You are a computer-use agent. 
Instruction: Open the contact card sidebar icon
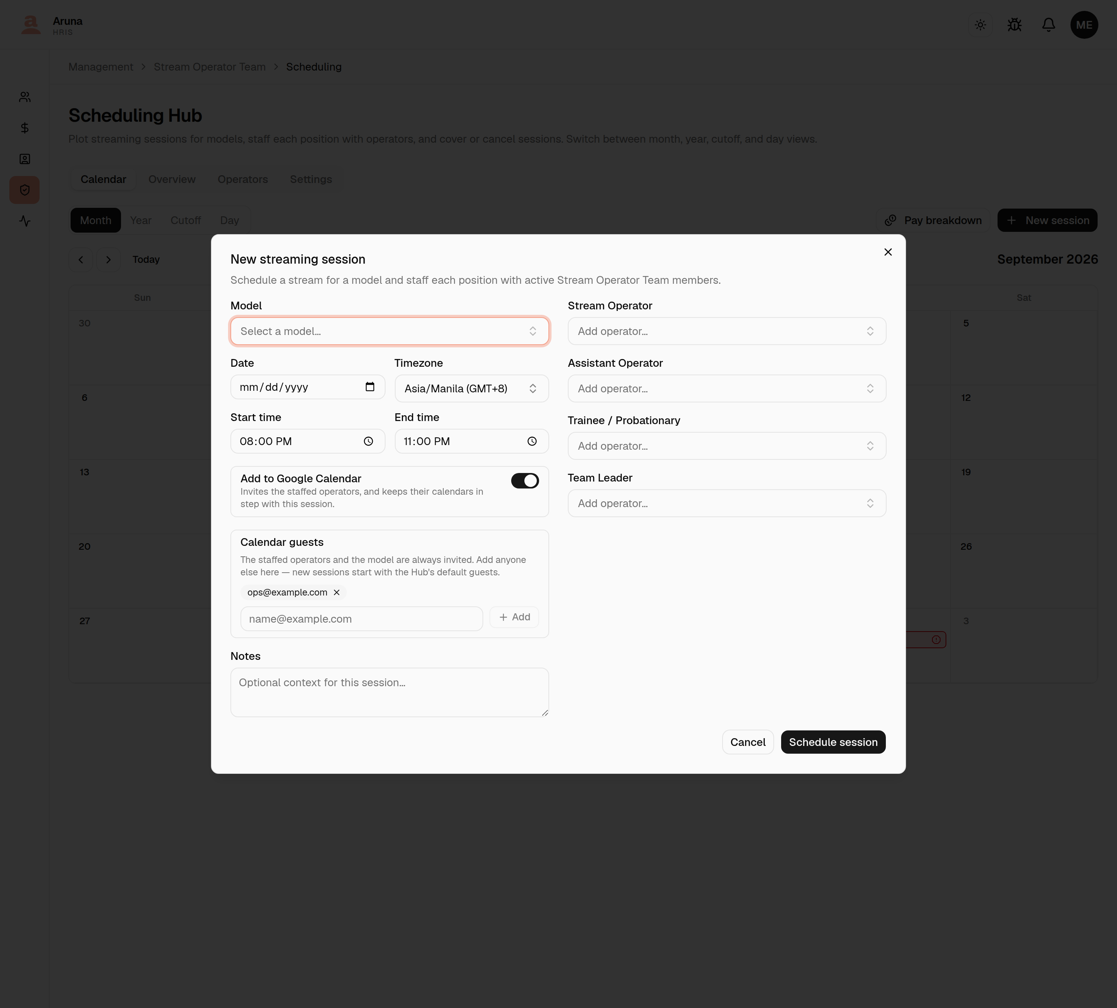(x=24, y=159)
